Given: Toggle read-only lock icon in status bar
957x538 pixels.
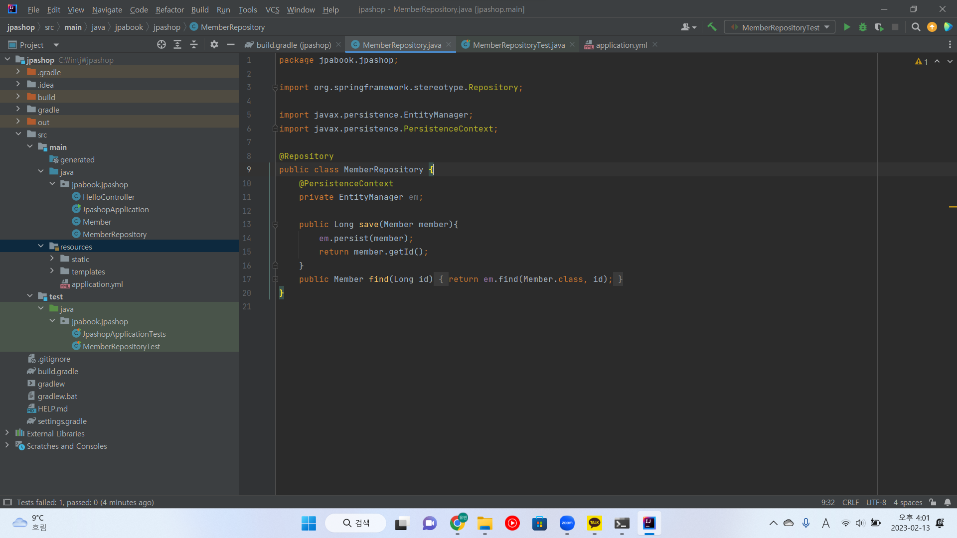Looking at the screenshot, I should [933, 502].
